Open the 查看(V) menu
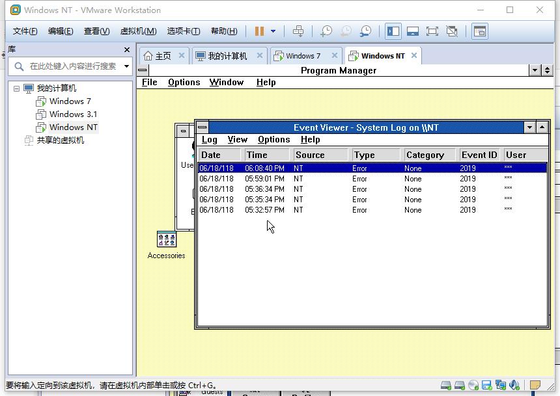This screenshot has width=560, height=396. [97, 31]
